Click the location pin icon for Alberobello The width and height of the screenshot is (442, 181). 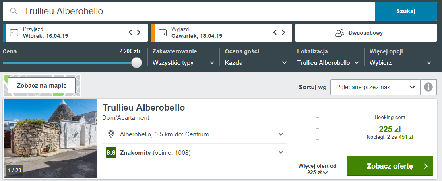[x=112, y=134]
